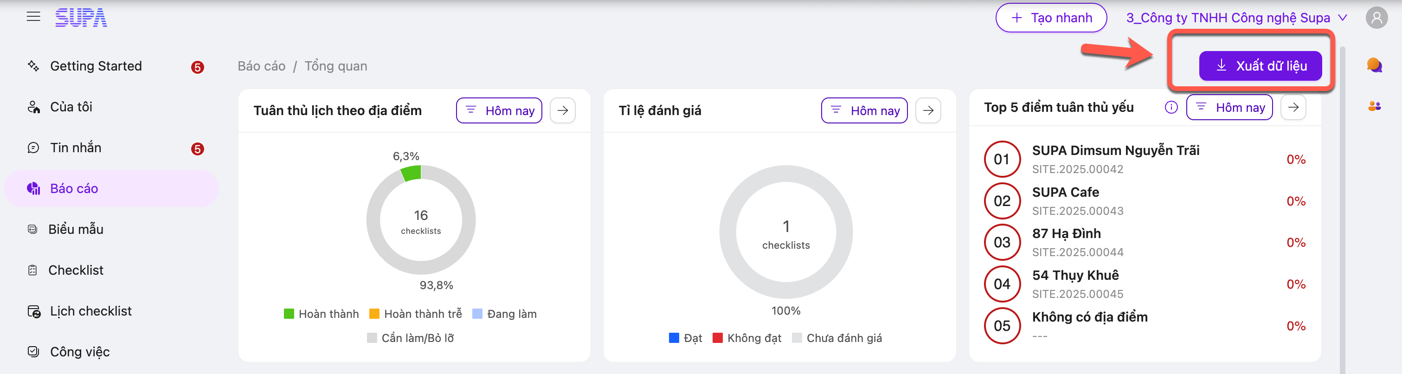
Task: Click rank 04 circle badge
Action: (x=1002, y=284)
